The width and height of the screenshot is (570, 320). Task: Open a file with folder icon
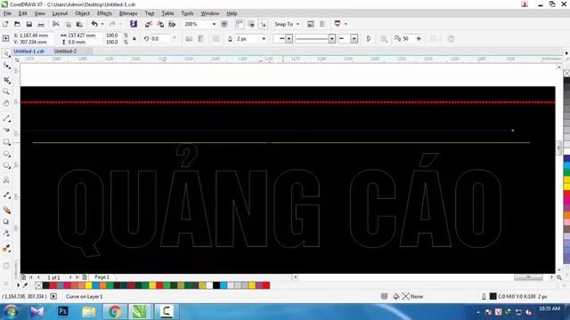(17, 24)
